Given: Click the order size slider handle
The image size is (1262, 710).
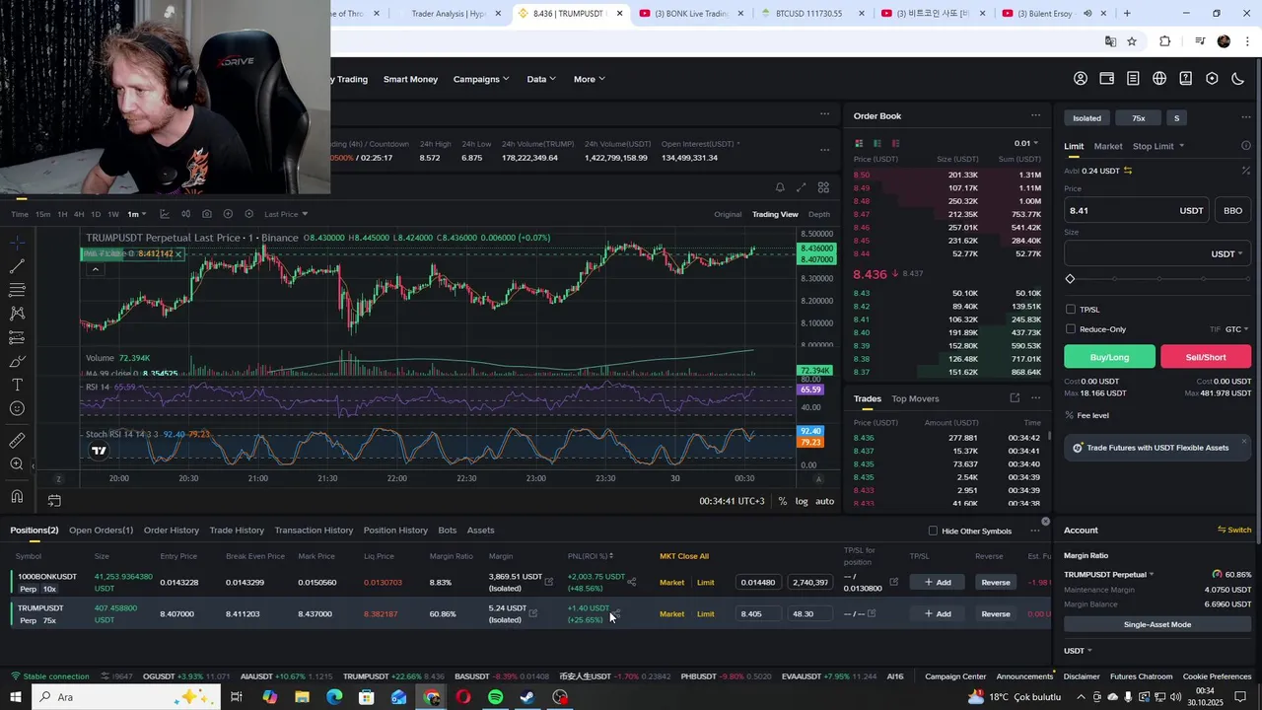Looking at the screenshot, I should (x=1071, y=279).
